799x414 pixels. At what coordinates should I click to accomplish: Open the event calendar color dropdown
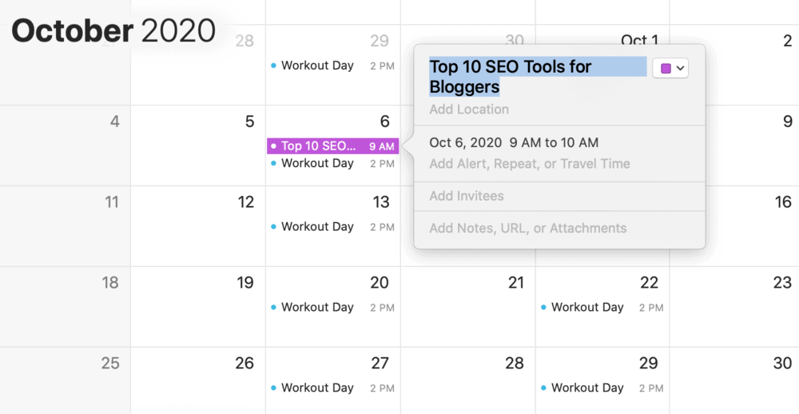(x=670, y=68)
